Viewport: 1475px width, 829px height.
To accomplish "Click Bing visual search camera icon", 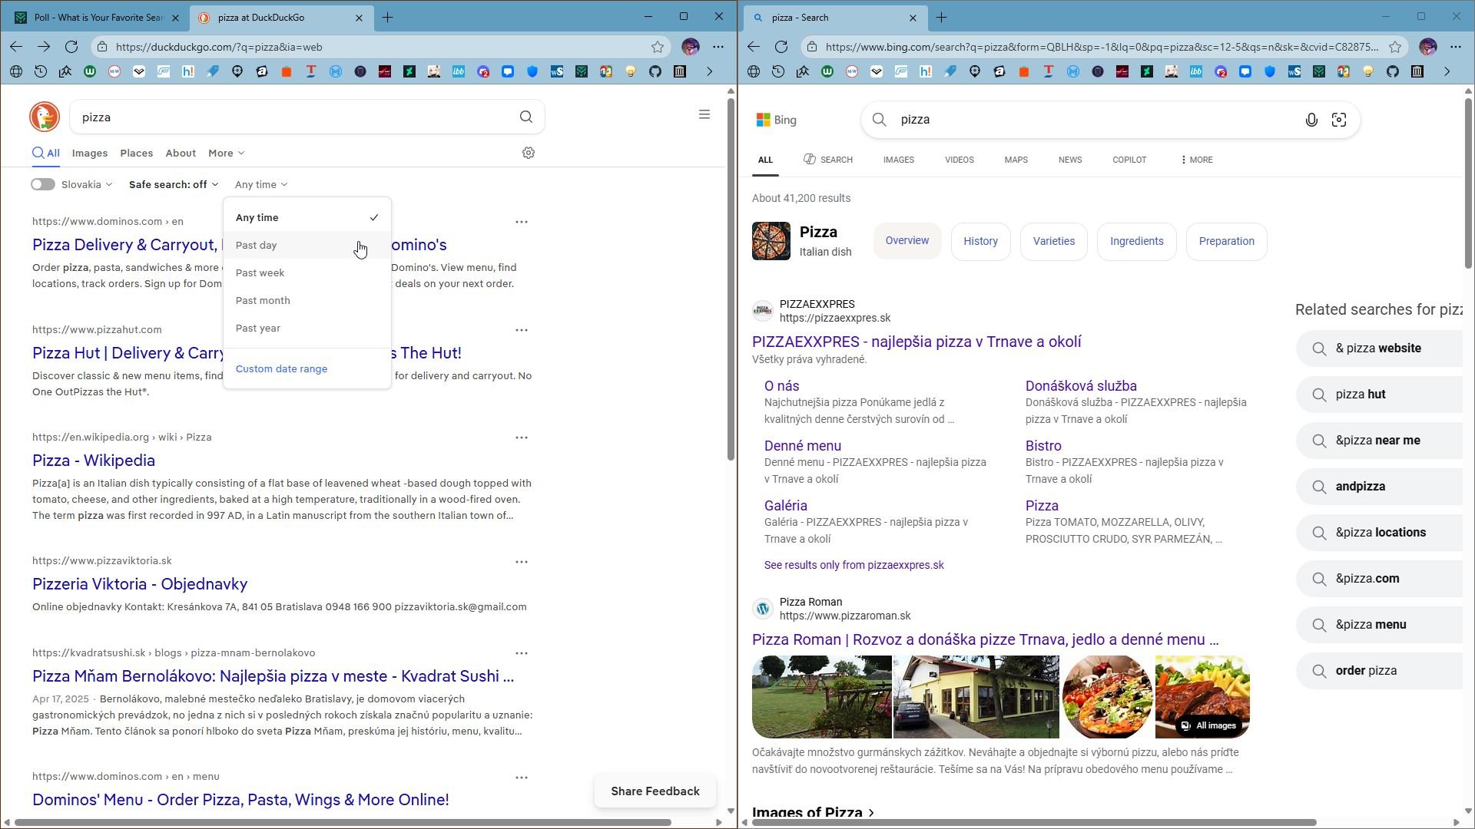I will [1339, 120].
